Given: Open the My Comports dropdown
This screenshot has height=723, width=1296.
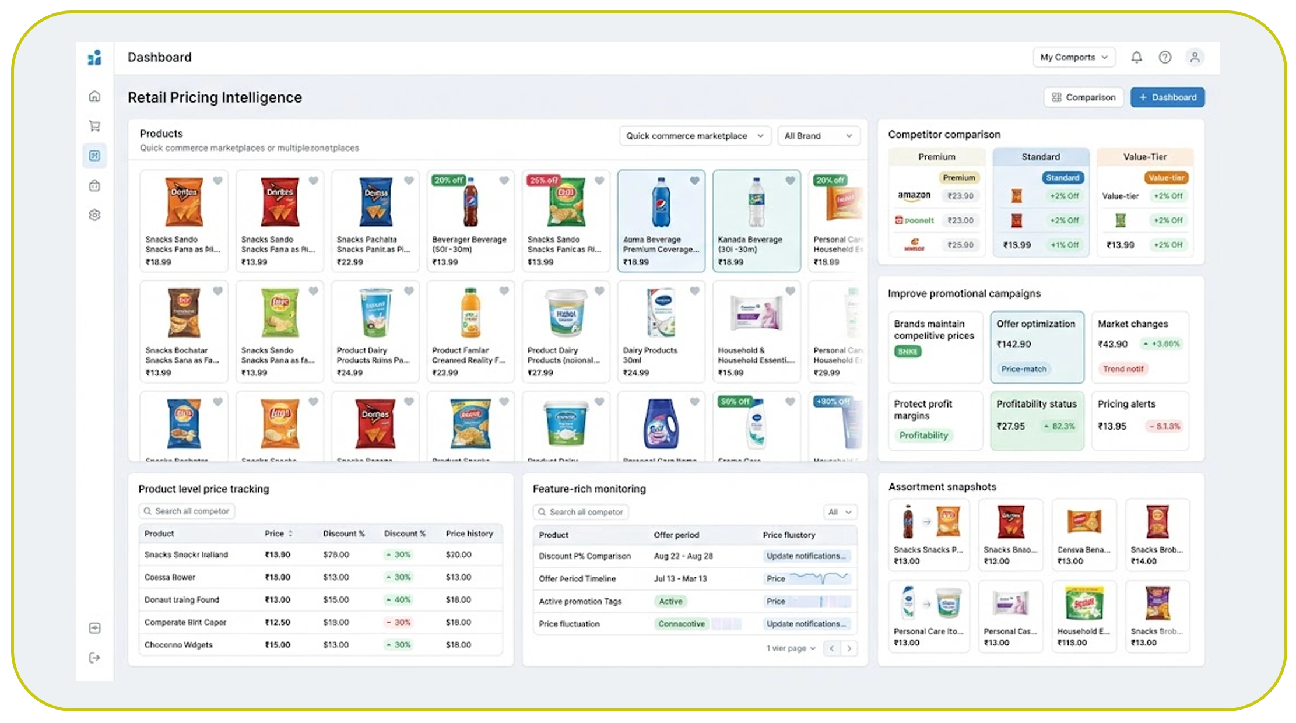Looking at the screenshot, I should [1074, 57].
